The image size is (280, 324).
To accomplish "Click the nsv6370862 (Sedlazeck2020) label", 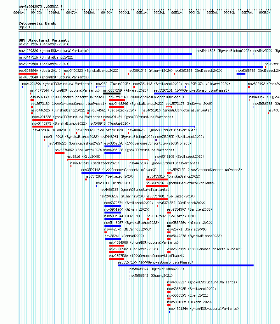I will click(79, 150).
